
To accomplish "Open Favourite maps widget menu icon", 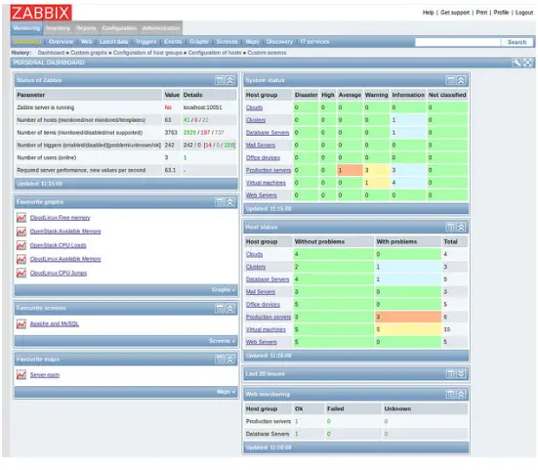I will pos(220,360).
